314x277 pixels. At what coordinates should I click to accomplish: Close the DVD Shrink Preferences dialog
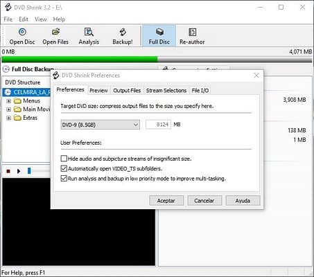point(256,75)
